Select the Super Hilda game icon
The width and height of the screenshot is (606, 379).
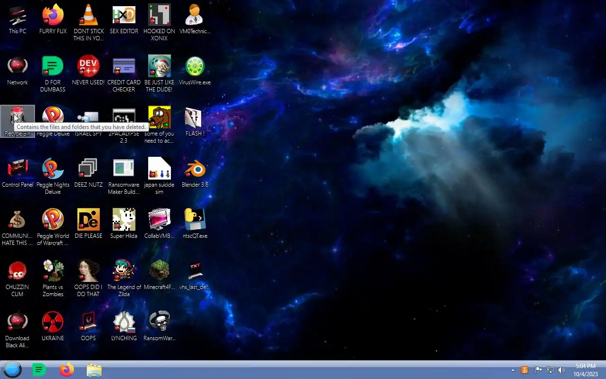[124, 225]
